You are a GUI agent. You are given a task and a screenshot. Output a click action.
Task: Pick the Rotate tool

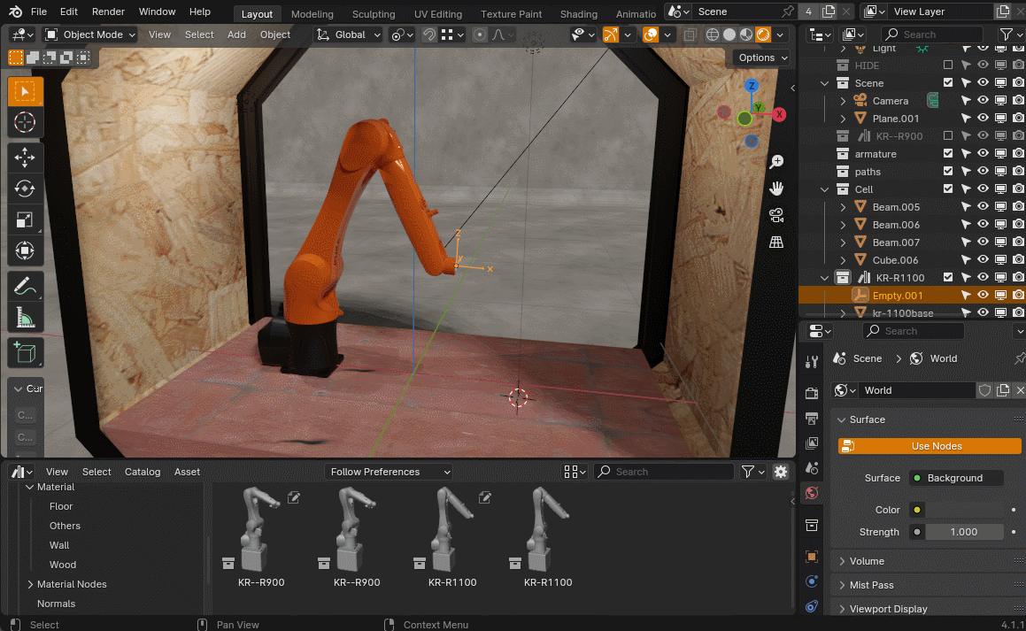tap(25, 189)
